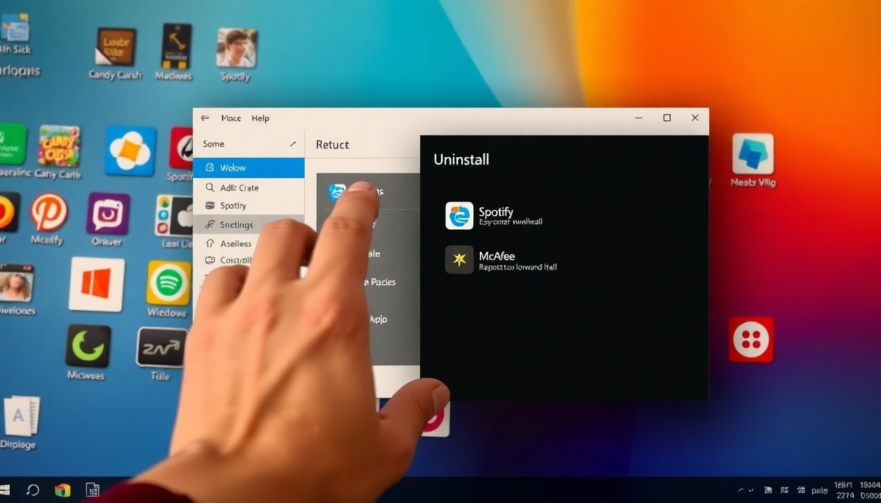The width and height of the screenshot is (881, 503).
Task: Open the colorful Candy Crush game icon
Action: pos(59,145)
